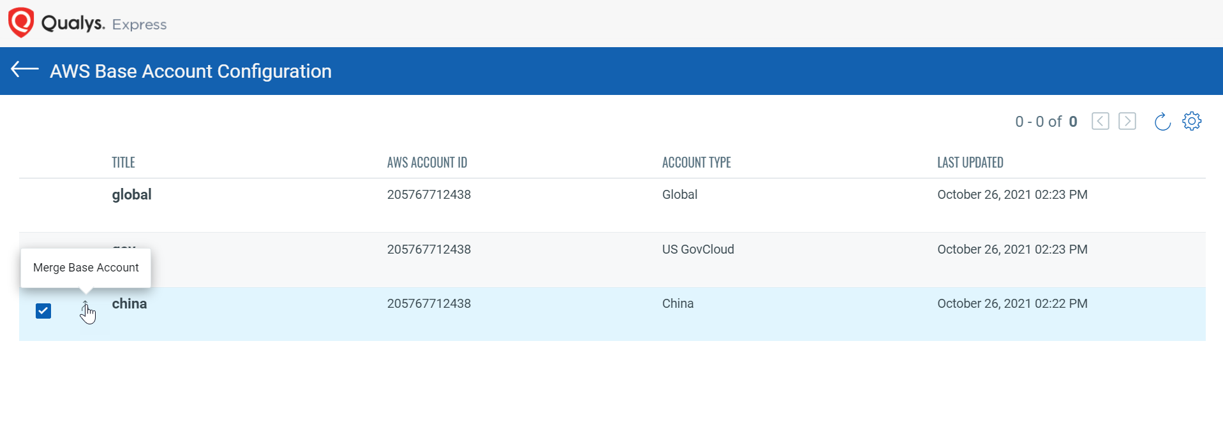Click the global row's account ID
This screenshot has height=441, width=1223.
coord(429,195)
